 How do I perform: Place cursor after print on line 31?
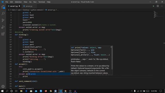(28, 76)
